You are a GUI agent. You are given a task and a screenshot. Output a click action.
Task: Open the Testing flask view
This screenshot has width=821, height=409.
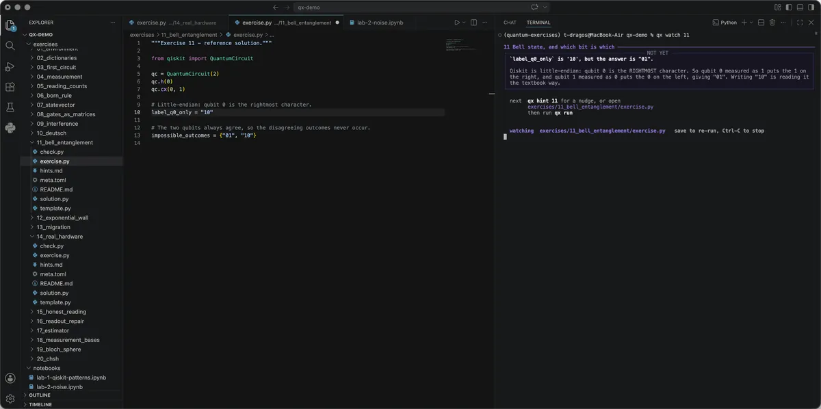click(10, 107)
